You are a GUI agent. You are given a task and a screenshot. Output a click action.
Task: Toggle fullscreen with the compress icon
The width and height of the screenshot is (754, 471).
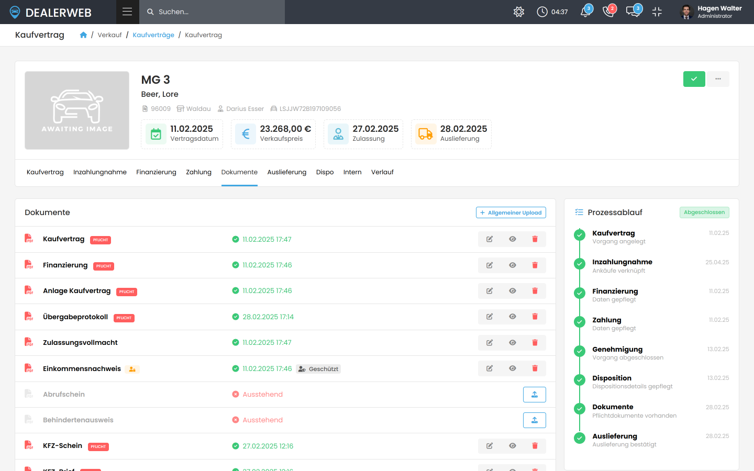[657, 12]
